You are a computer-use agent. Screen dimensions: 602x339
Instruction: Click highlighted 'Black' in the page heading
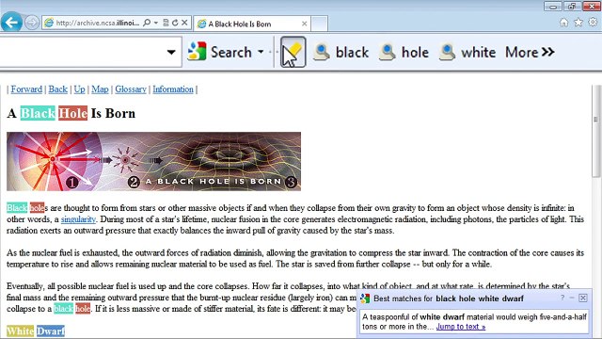[x=38, y=113]
